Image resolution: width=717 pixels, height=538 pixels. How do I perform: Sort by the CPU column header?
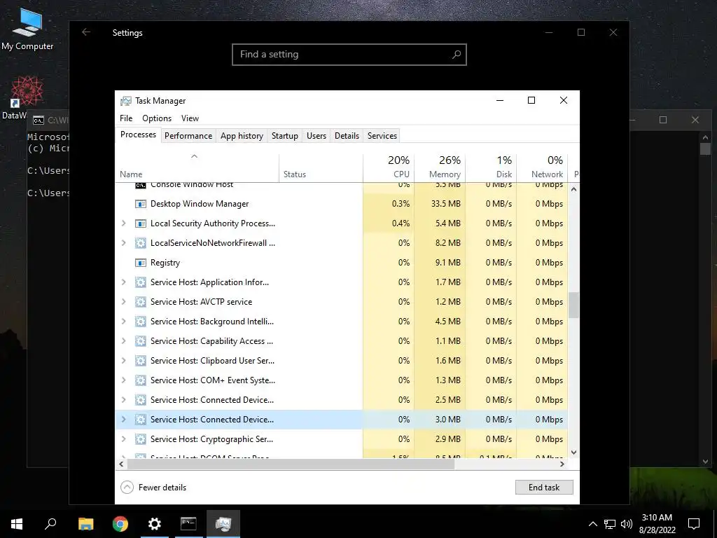(389, 167)
